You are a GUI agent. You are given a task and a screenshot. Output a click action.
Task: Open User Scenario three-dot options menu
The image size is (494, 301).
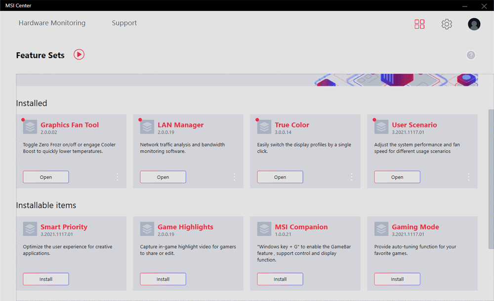pyautogui.click(x=468, y=177)
